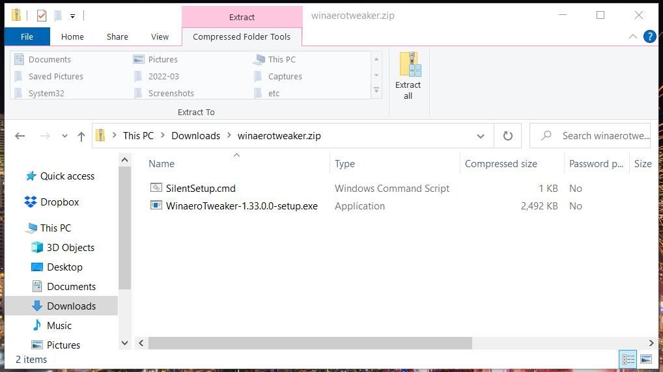Click the zip icon in the address bar
This screenshot has height=372, width=663.
(x=100, y=135)
